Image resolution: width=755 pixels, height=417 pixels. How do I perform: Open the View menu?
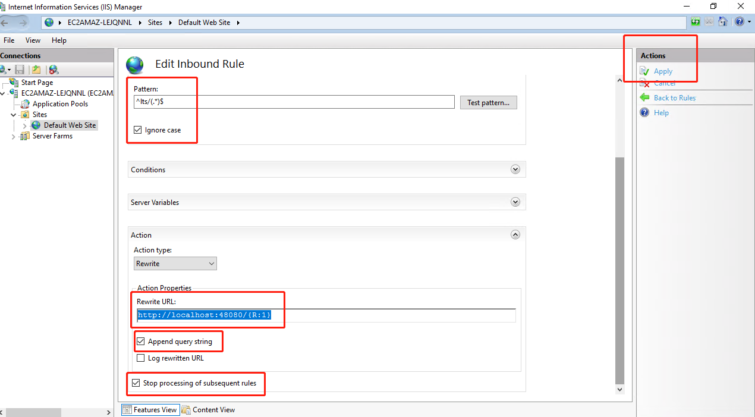(x=33, y=40)
